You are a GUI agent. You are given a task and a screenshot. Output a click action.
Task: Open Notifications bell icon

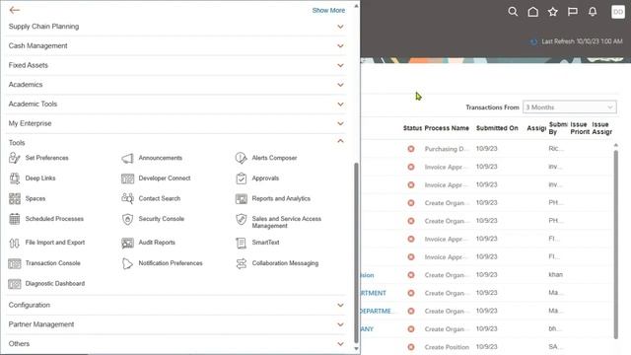[593, 12]
